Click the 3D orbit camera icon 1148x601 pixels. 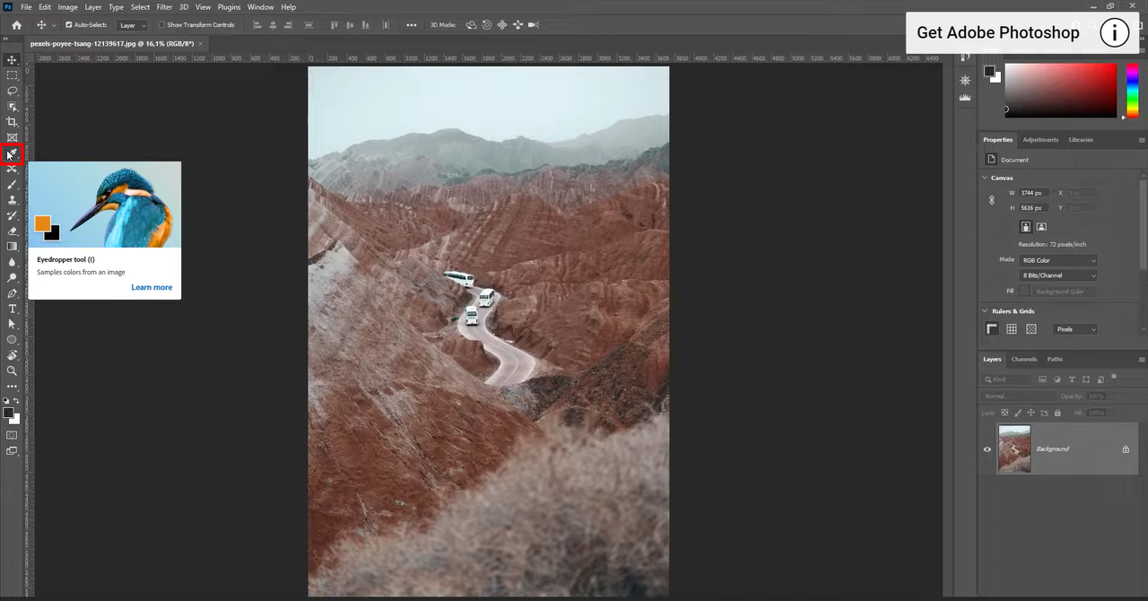click(472, 25)
